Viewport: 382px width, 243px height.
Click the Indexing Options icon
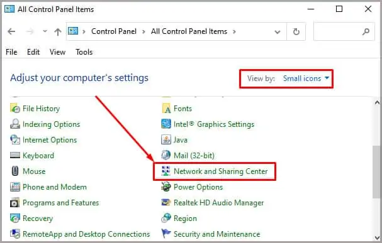coord(15,124)
